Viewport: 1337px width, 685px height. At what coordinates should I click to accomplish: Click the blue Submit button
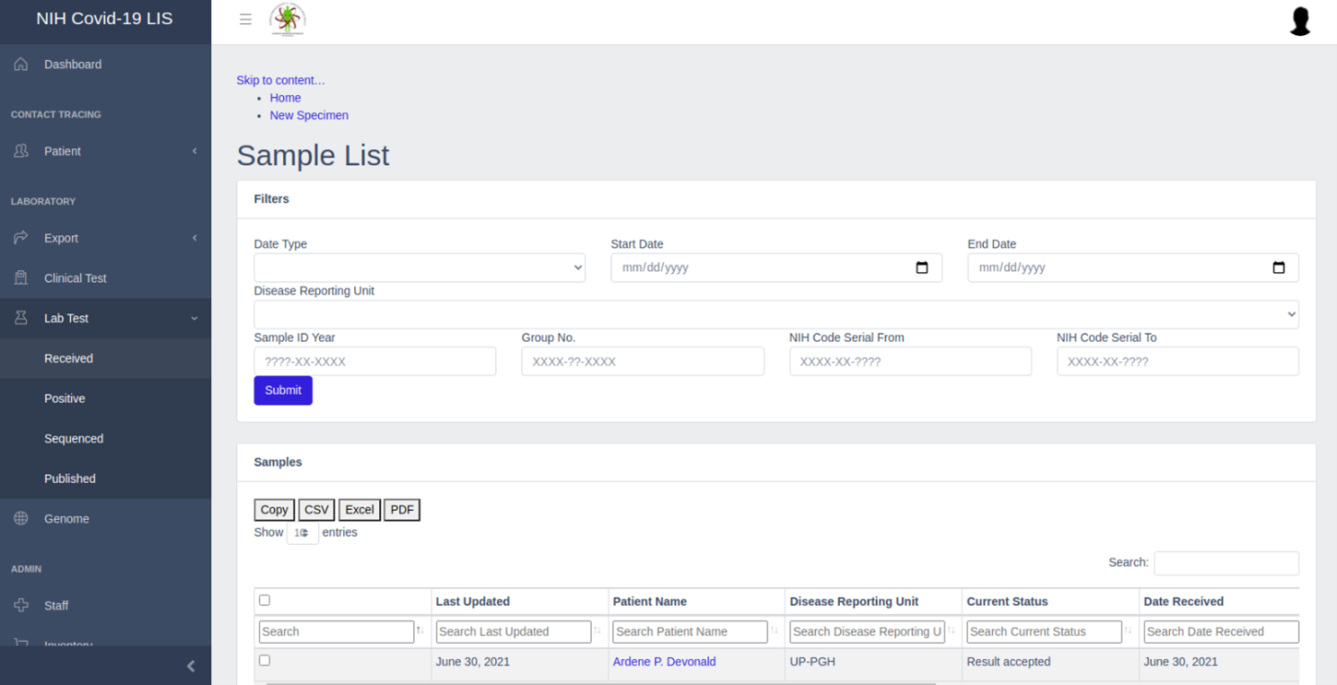283,390
